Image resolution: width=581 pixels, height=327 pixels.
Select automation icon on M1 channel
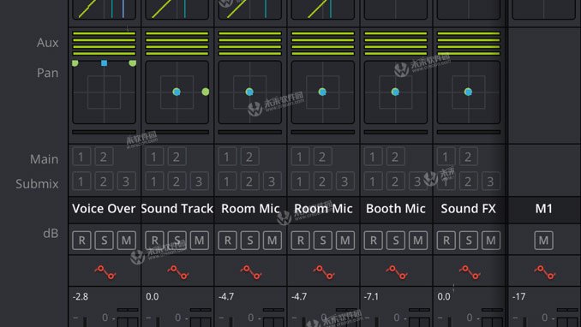(x=545, y=272)
